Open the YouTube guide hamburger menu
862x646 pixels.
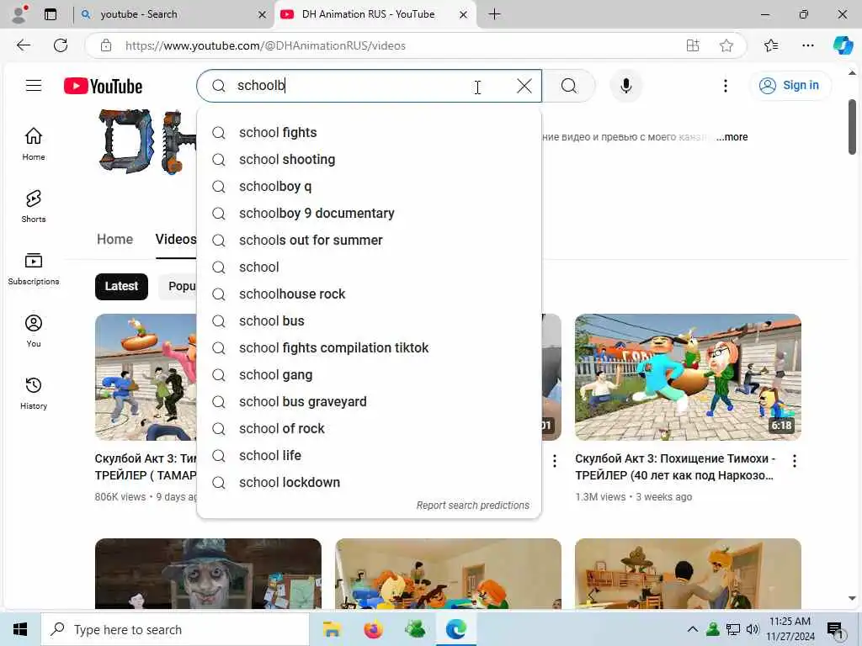(34, 85)
